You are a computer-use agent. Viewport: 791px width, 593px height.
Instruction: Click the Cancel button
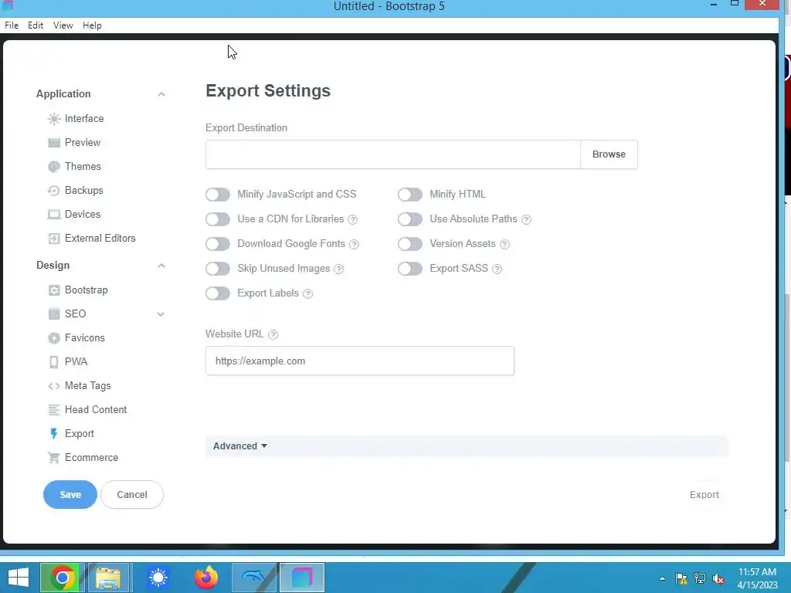(x=132, y=495)
